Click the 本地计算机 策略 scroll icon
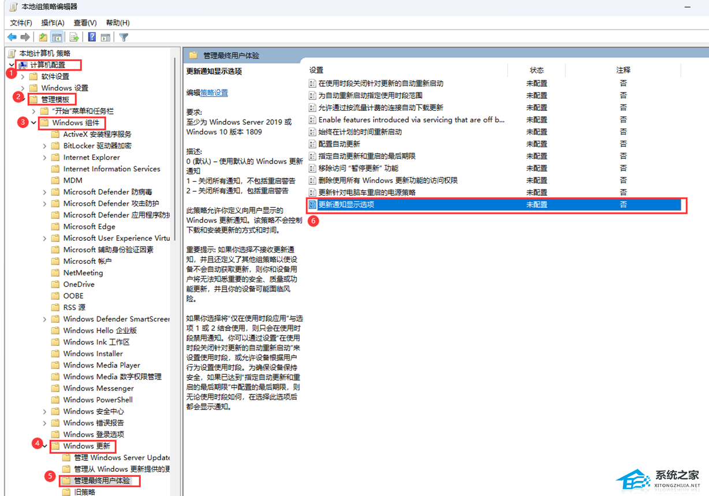This screenshot has height=496, width=709. [12, 53]
